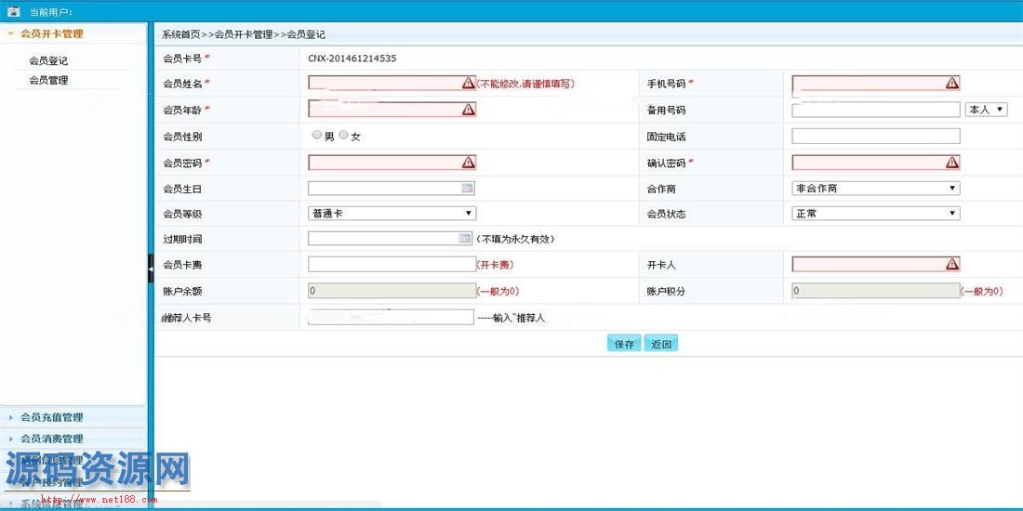Open the 本人 dropdown beside 备用号码
Image resolution: width=1023 pixels, height=511 pixels.
(986, 110)
